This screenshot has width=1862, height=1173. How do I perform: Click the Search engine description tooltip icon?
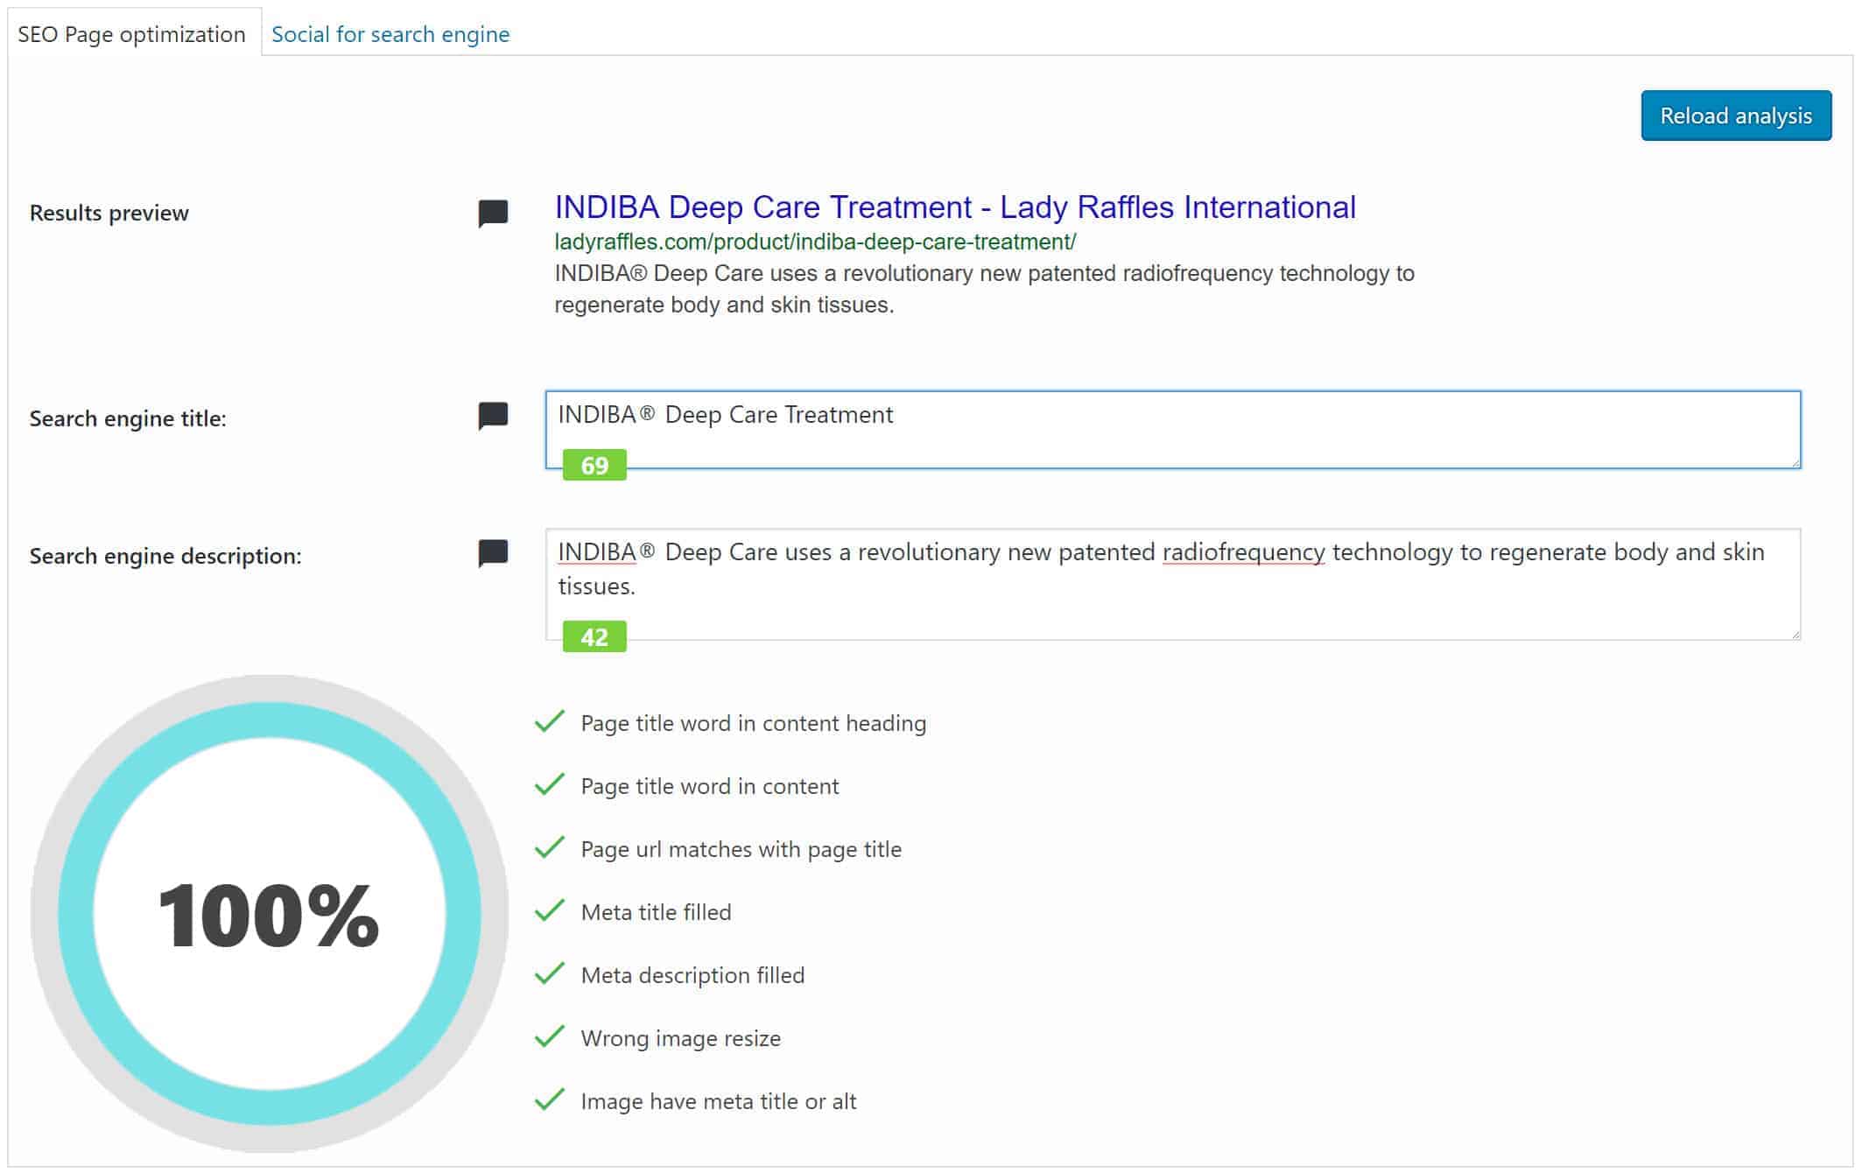tap(493, 553)
